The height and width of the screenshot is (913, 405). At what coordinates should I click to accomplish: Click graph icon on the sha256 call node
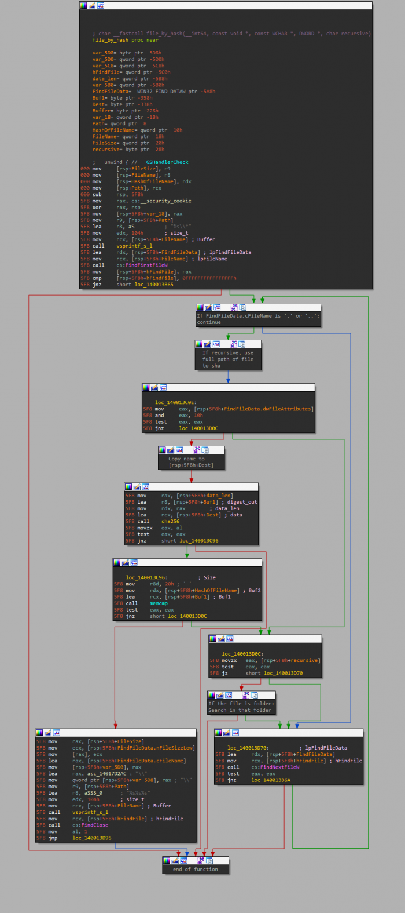[x=146, y=487]
